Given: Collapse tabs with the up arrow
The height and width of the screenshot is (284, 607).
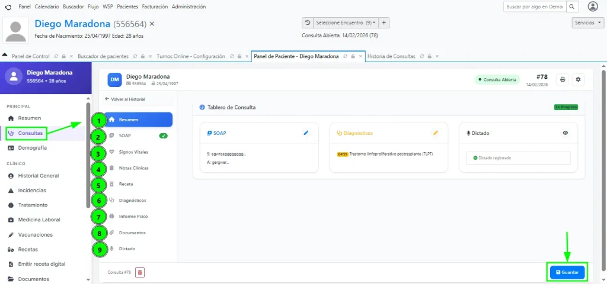Looking at the screenshot, I should click(5, 55).
